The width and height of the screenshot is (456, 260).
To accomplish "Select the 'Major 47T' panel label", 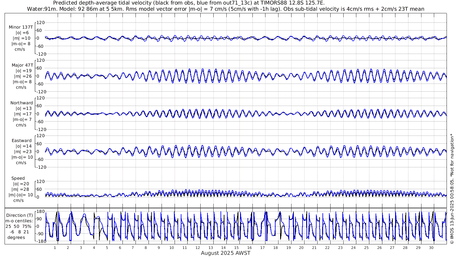I will point(22,65).
